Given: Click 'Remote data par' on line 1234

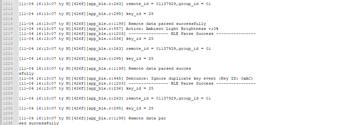Looking at the screenshot, I should click(x=147, y=118).
